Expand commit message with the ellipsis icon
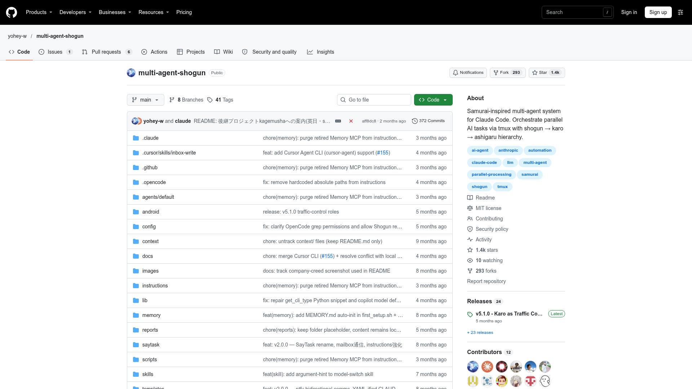 (338, 121)
